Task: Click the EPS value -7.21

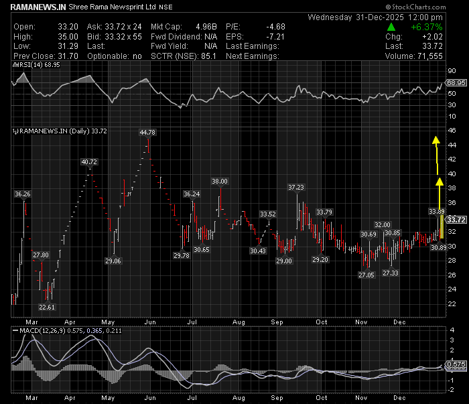Action: point(275,37)
